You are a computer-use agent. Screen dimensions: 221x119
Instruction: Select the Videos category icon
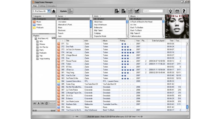pos(34,25)
